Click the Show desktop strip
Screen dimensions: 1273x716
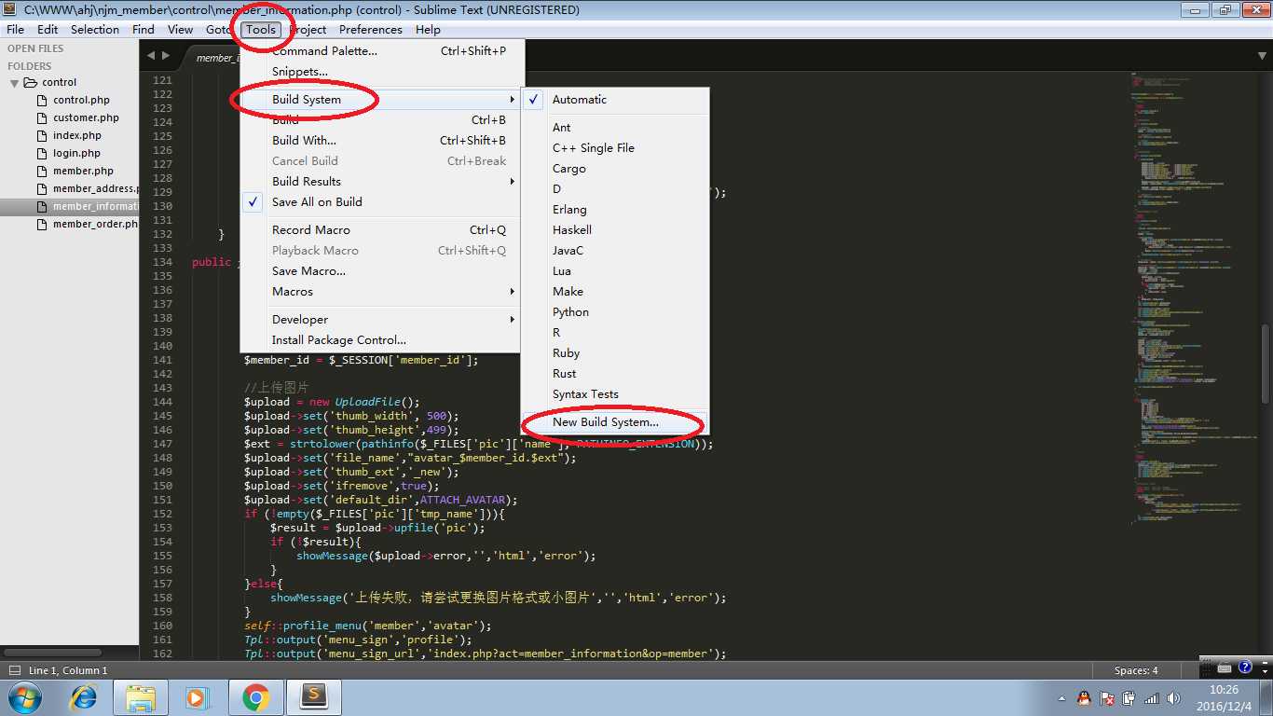click(x=1266, y=697)
